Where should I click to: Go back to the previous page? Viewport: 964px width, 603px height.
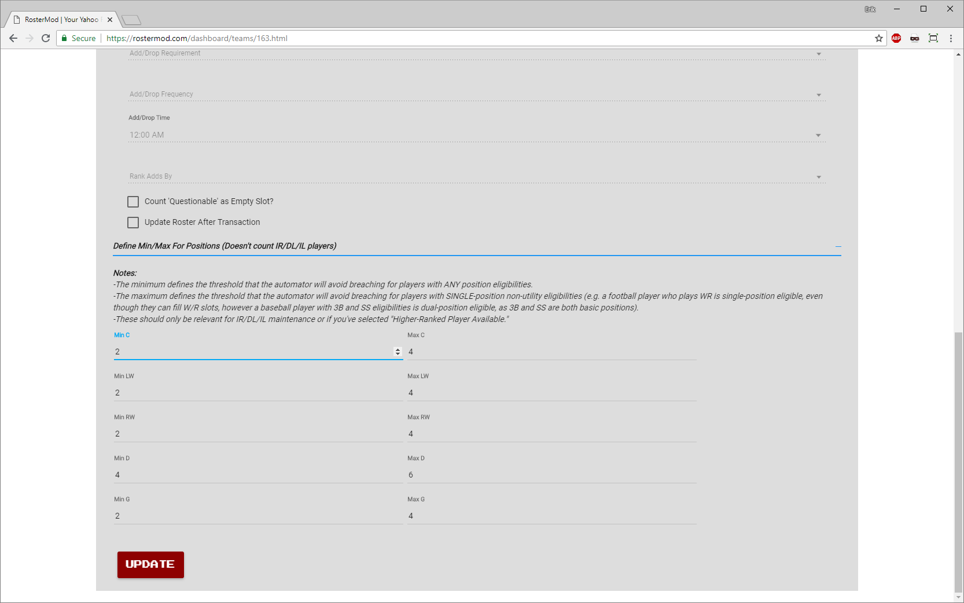[13, 38]
